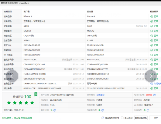Click the 蜂窝地址 status check icon
Viewport: 161px width, 124px height.
click(152, 50)
